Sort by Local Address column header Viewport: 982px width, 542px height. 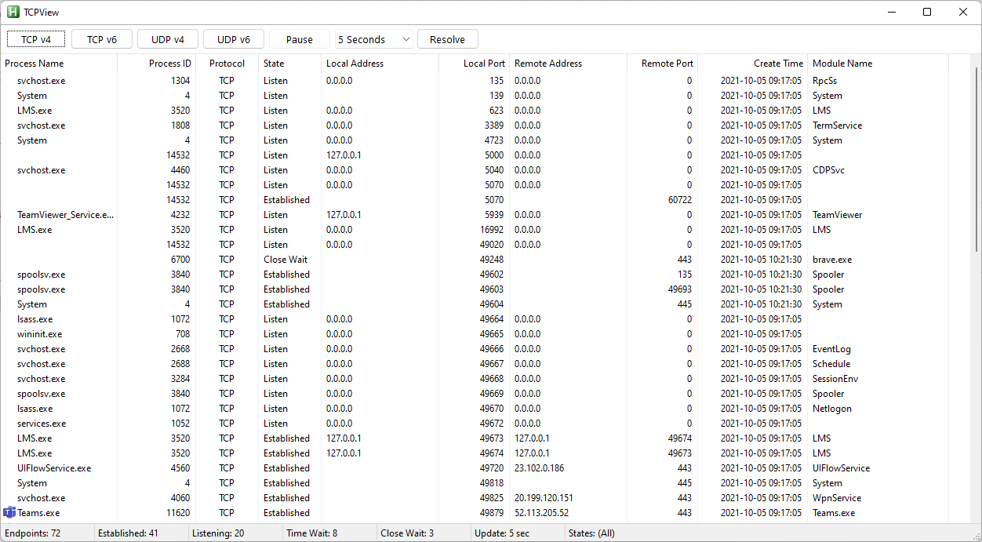tap(380, 64)
